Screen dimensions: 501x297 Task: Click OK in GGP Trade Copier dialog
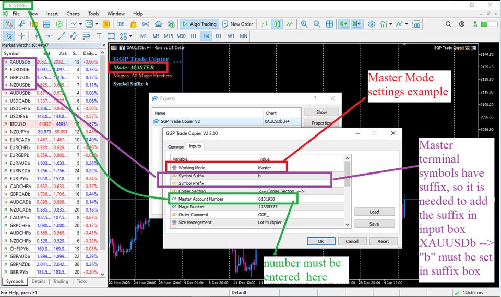coord(321,241)
